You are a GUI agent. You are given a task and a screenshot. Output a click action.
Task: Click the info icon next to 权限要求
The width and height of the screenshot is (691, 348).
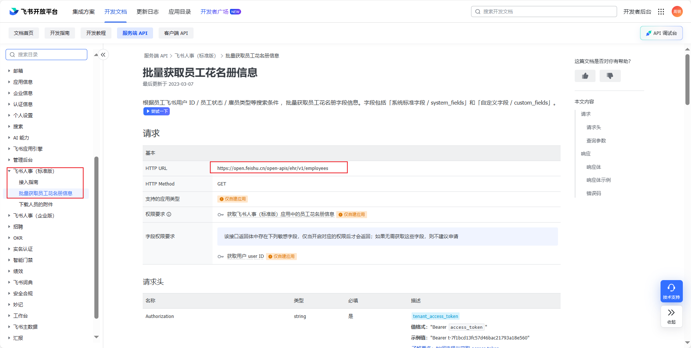pyautogui.click(x=169, y=214)
